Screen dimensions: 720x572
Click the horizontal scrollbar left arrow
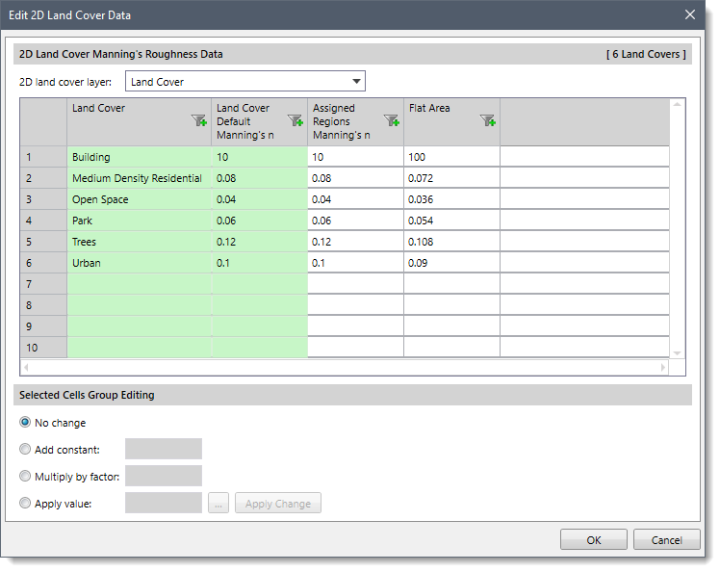[x=26, y=367]
